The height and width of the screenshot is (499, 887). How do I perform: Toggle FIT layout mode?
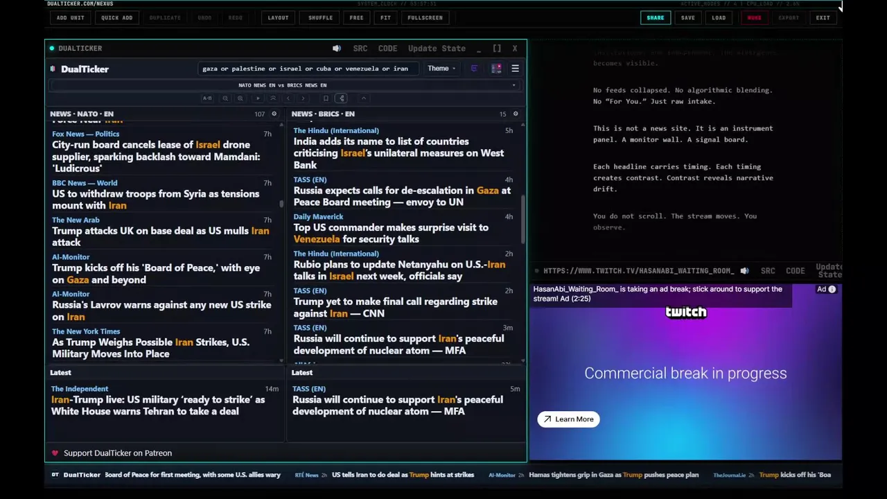pyautogui.click(x=385, y=18)
